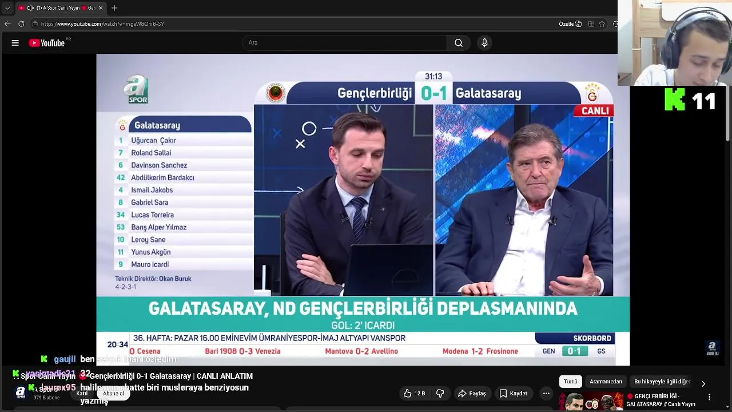Open more actions three-dot menu
The image size is (732, 412).
click(x=546, y=394)
